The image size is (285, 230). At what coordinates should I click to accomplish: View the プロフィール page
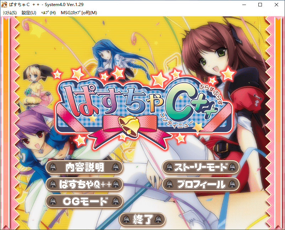point(201,184)
